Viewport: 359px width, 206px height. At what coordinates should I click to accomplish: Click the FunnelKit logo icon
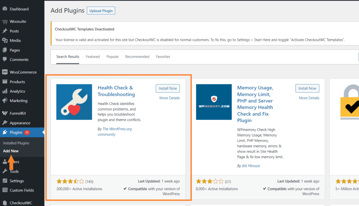click(x=5, y=113)
